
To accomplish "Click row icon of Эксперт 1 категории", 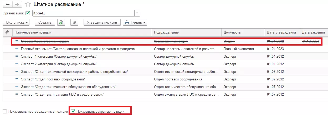I will pyautogui.click(x=17, y=56).
